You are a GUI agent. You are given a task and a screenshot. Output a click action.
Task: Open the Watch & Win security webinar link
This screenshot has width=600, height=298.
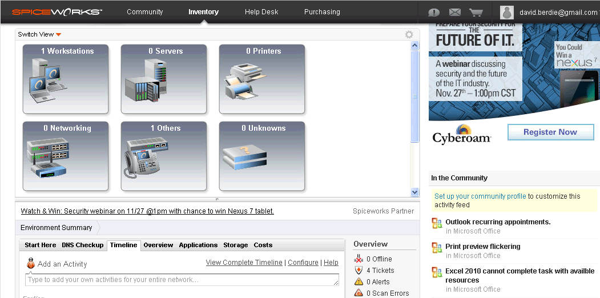click(147, 211)
